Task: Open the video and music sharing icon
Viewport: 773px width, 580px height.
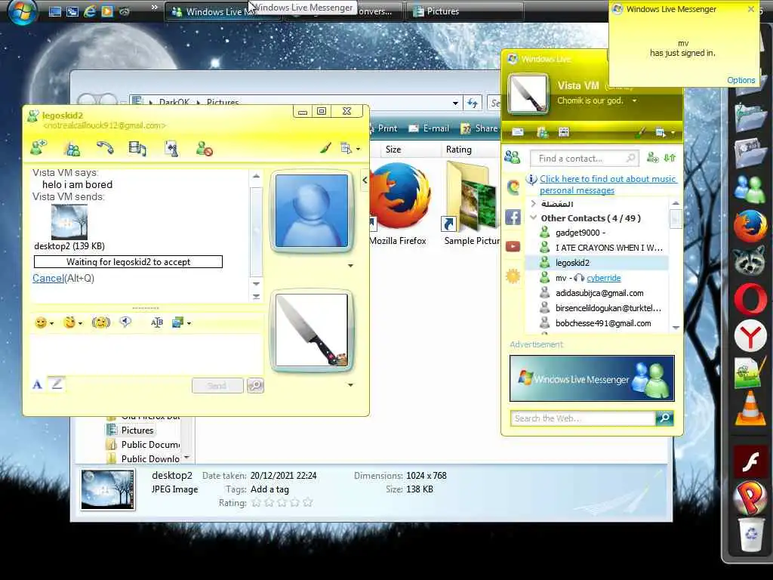Action: point(137,149)
